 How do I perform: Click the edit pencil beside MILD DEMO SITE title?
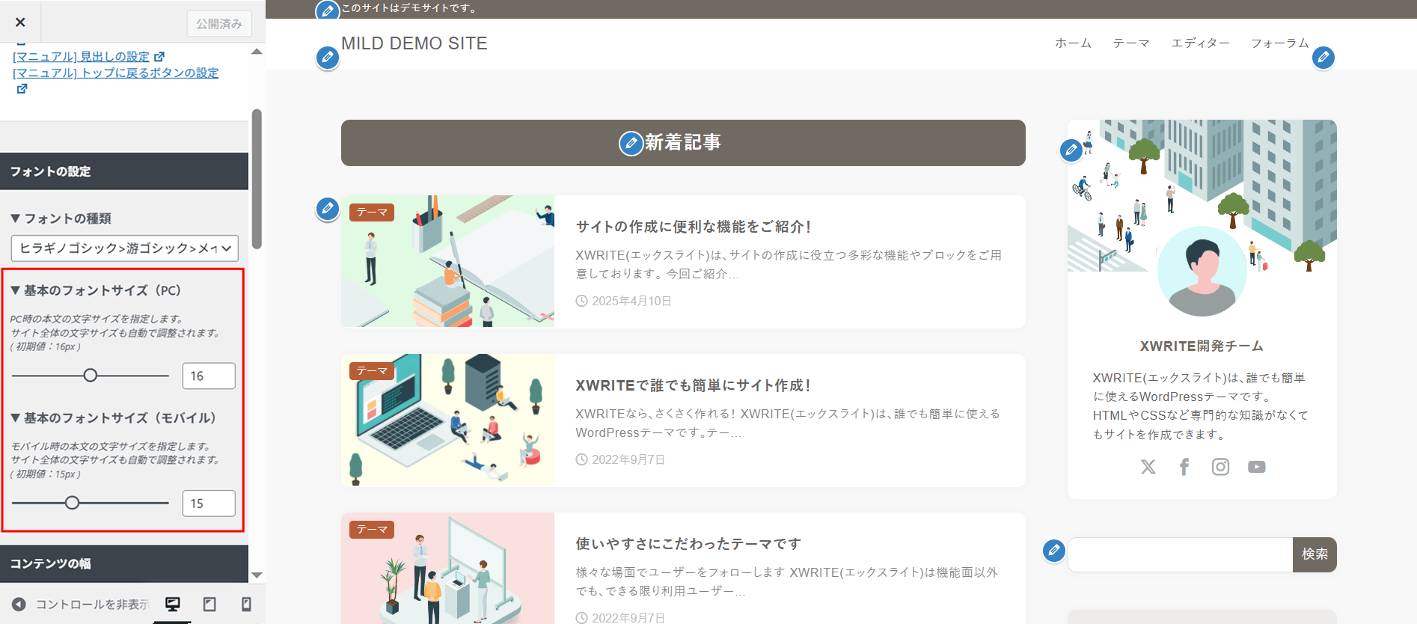coord(327,58)
